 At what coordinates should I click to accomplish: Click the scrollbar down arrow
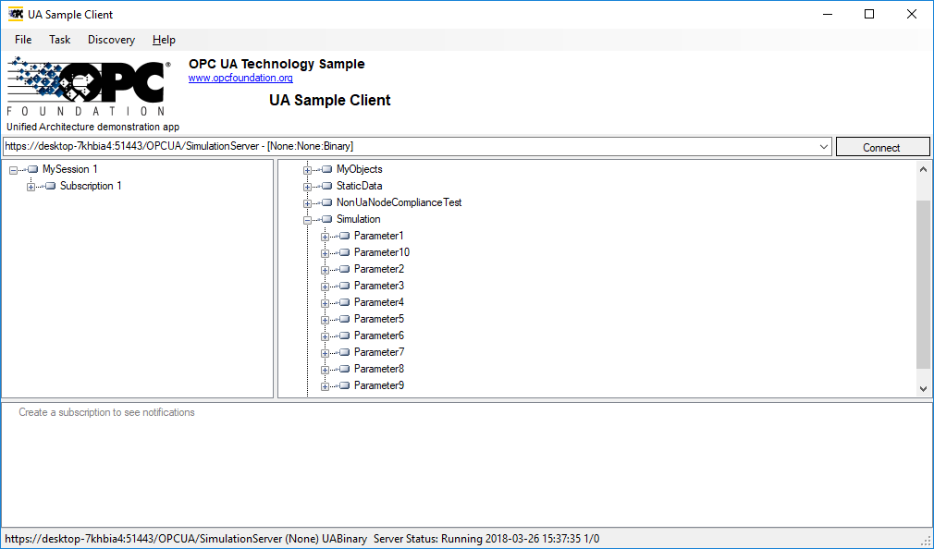pos(924,388)
